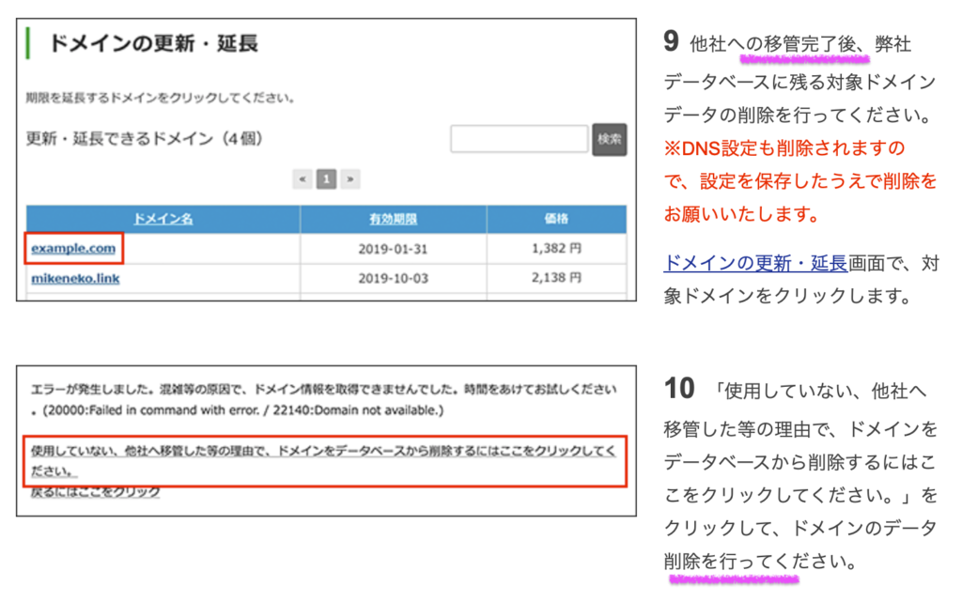The width and height of the screenshot is (962, 602).
Task: Click the 2019-10-03 expiry date cell
Action: click(393, 279)
